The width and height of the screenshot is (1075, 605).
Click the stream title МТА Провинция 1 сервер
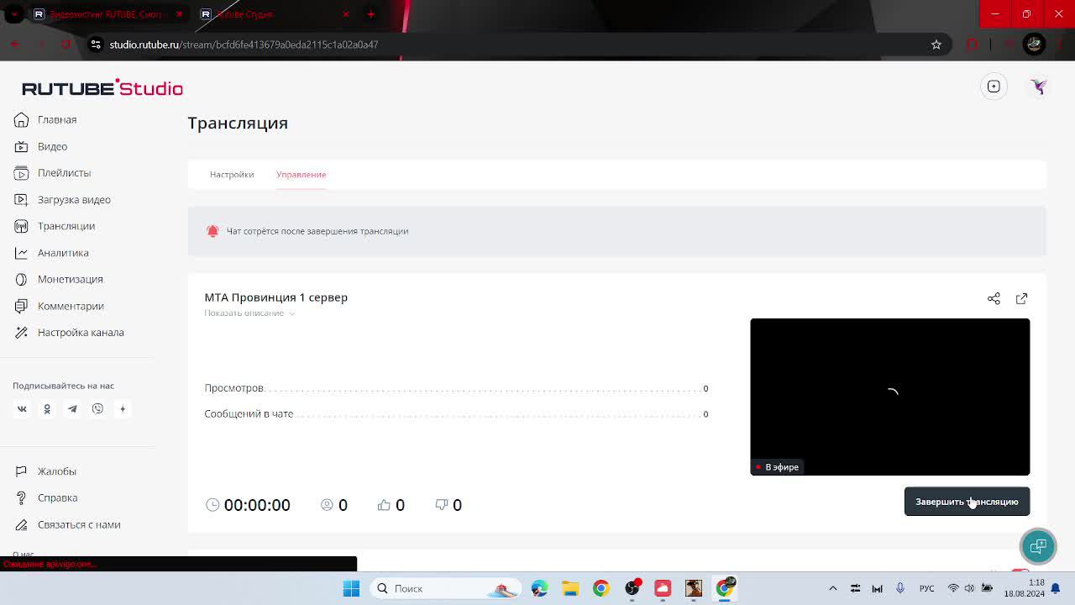275,297
